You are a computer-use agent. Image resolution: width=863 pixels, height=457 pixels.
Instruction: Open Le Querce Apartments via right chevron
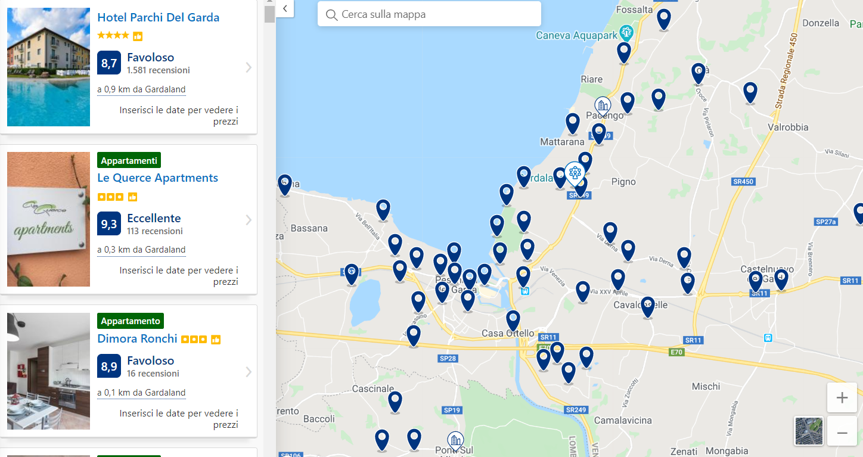pos(249,220)
